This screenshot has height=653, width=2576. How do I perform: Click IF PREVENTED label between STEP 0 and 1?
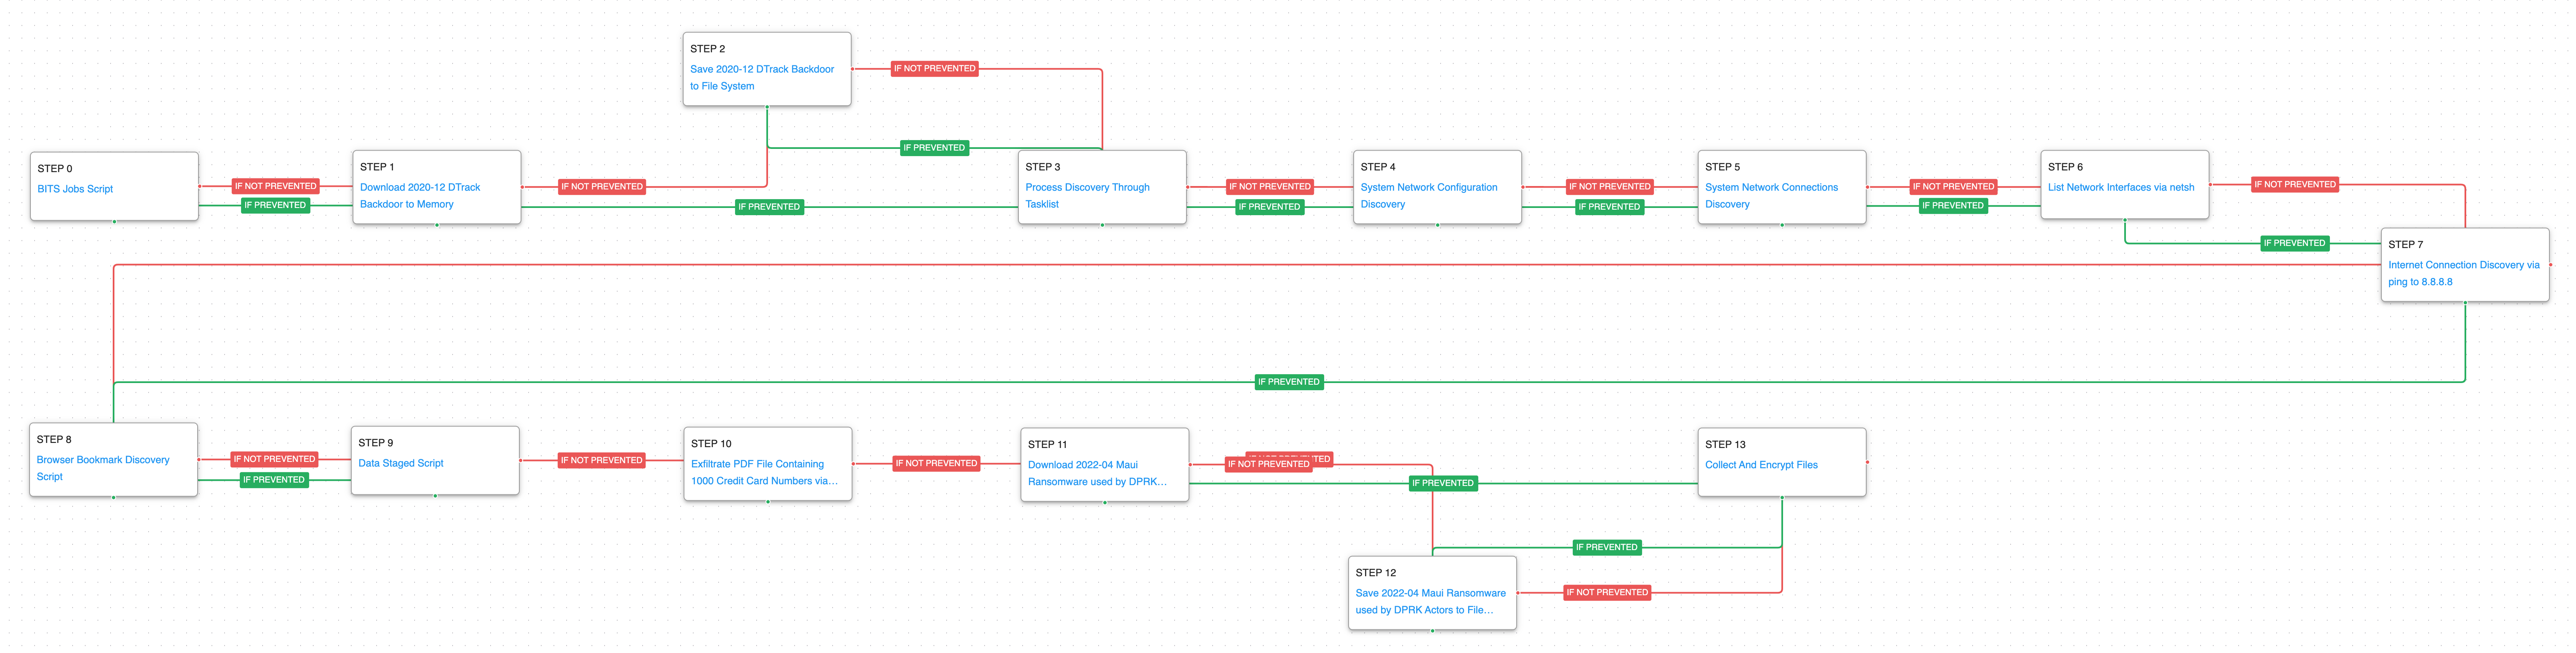[x=275, y=206]
